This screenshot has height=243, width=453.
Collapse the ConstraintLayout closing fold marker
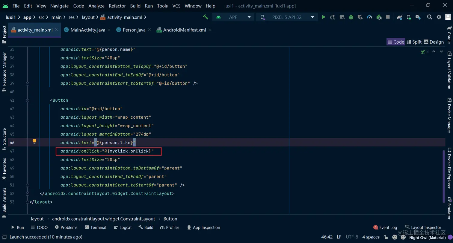coord(28,194)
